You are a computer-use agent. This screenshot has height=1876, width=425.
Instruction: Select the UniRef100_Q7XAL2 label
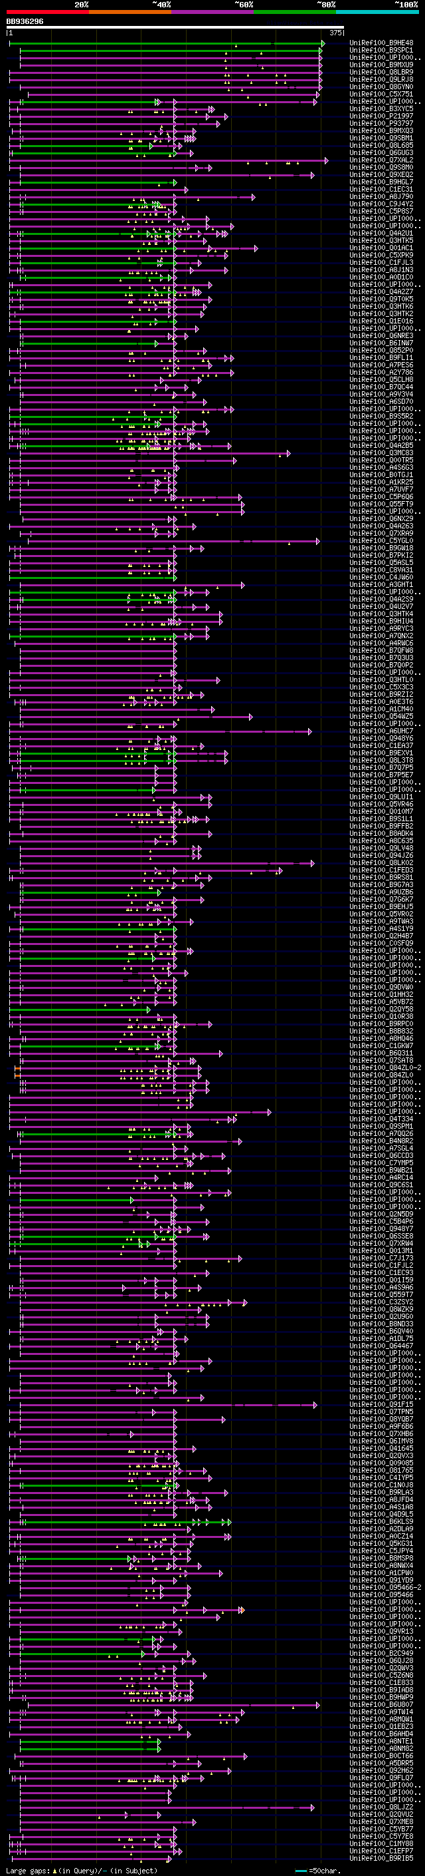[381, 160]
